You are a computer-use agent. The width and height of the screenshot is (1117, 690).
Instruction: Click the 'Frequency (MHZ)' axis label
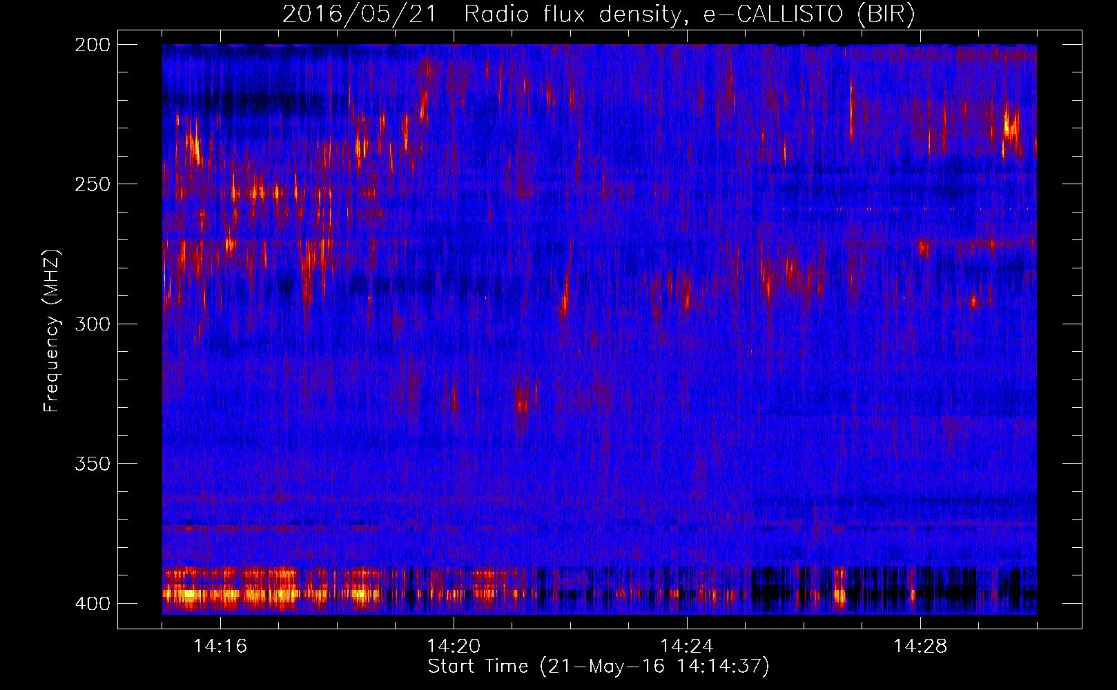[x=52, y=331]
